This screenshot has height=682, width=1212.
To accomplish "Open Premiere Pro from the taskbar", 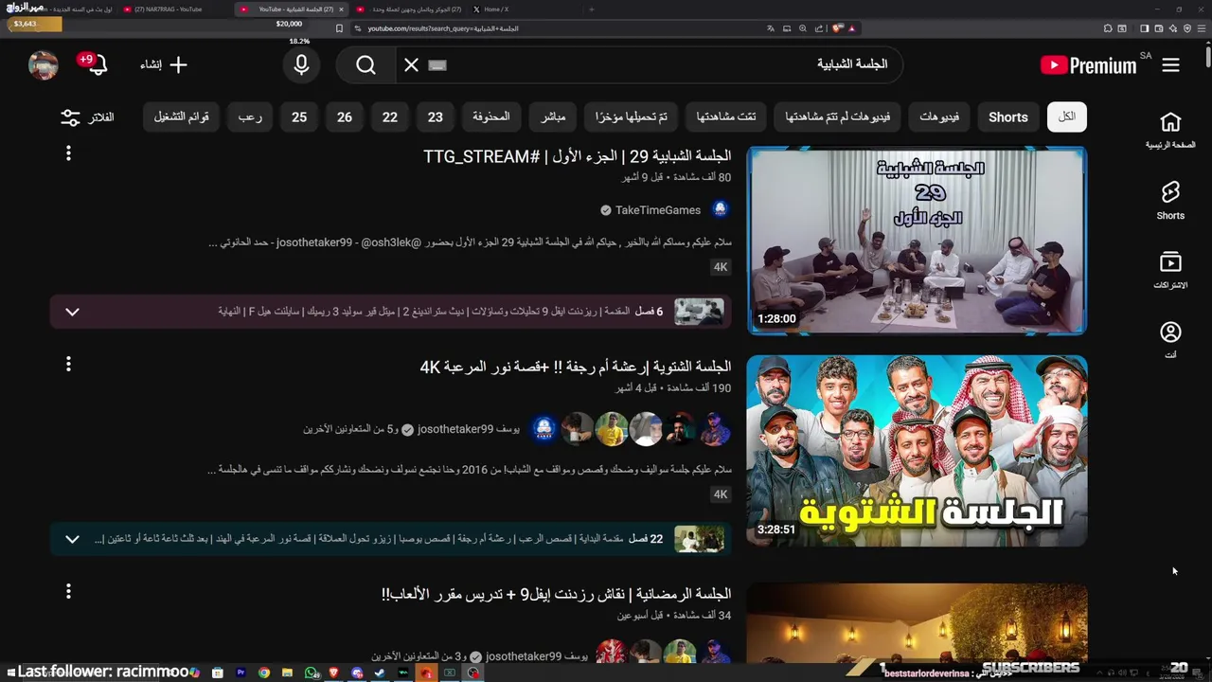I will click(241, 673).
